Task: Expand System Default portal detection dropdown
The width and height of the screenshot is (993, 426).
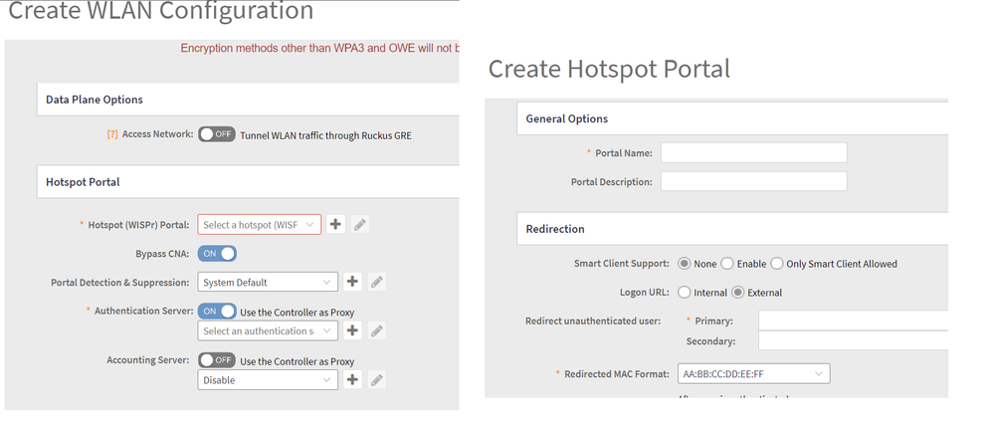Action: click(x=268, y=282)
